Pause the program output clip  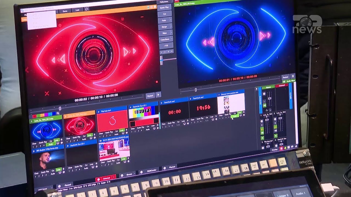(293, 76)
